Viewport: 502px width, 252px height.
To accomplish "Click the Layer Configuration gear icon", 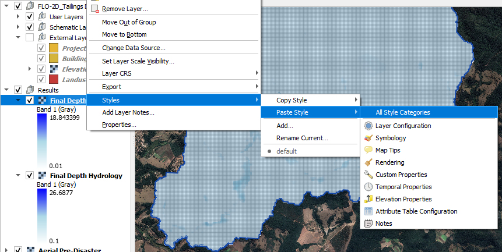I will click(x=368, y=126).
